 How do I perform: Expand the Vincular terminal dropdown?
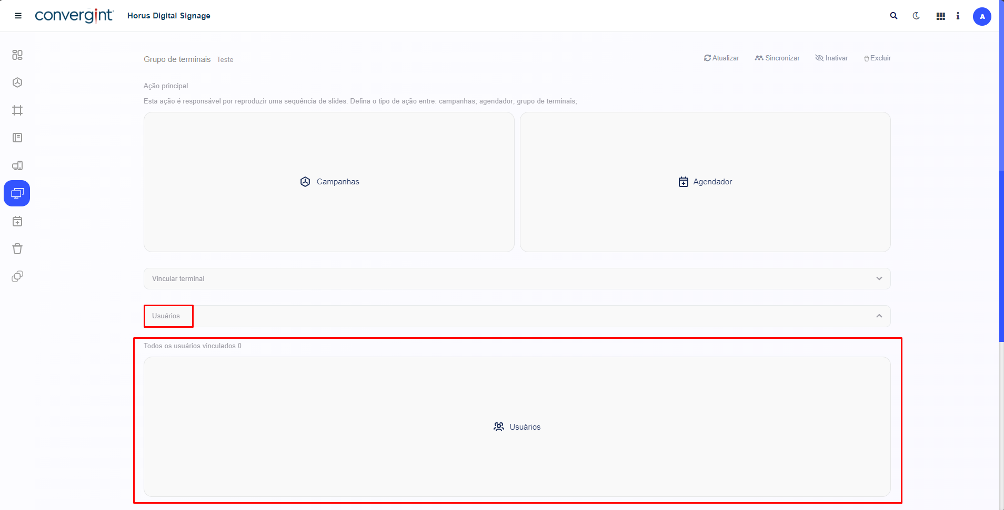pyautogui.click(x=879, y=278)
